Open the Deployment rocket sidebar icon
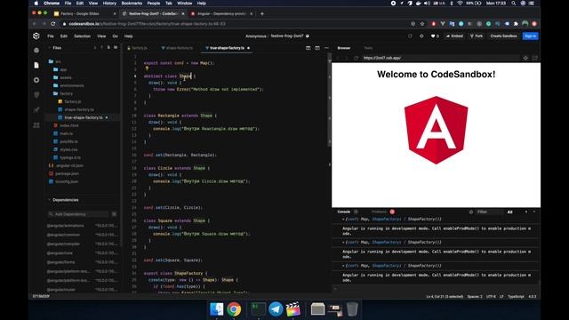The height and width of the screenshot is (320, 569). tap(36, 109)
